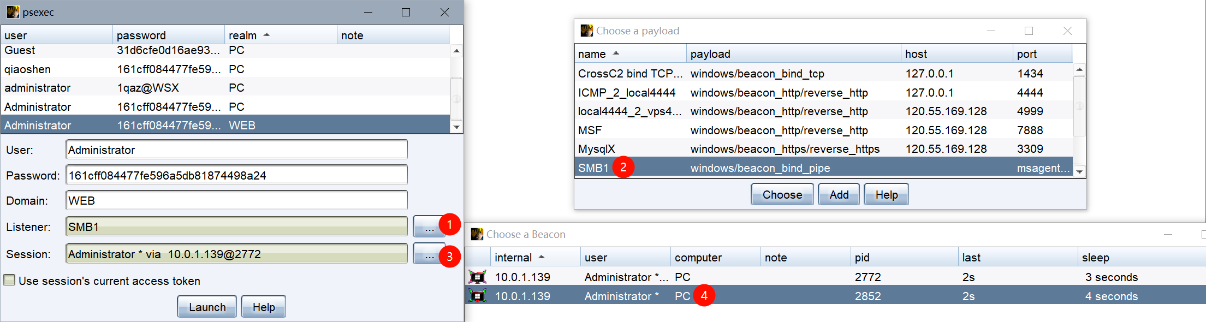This screenshot has width=1206, height=322.
Task: Open the Session browse button
Action: click(429, 254)
